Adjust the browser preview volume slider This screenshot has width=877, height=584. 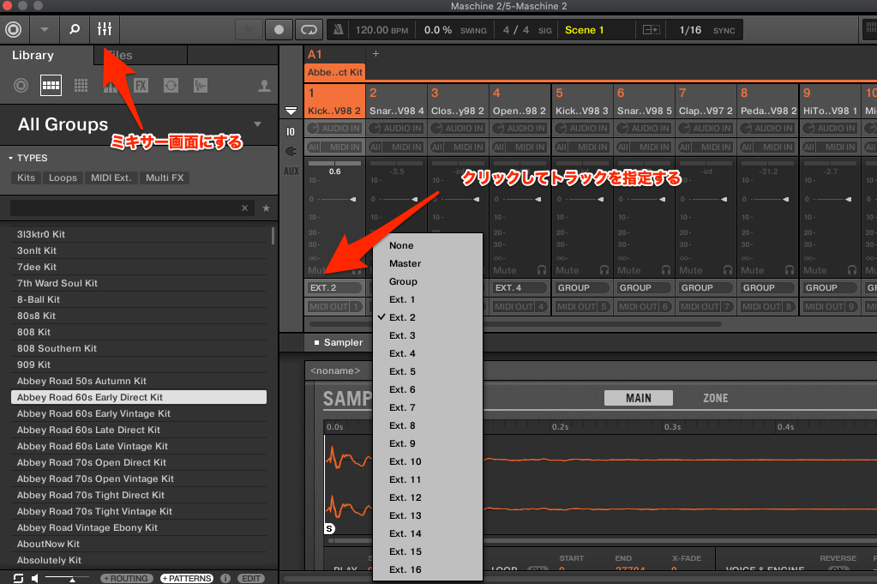pos(72,579)
